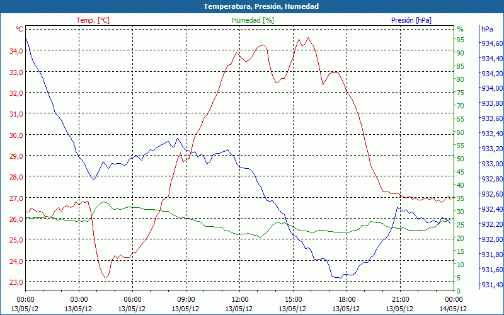
Task: Click the '95' humidity axis value
Action: [461, 40]
